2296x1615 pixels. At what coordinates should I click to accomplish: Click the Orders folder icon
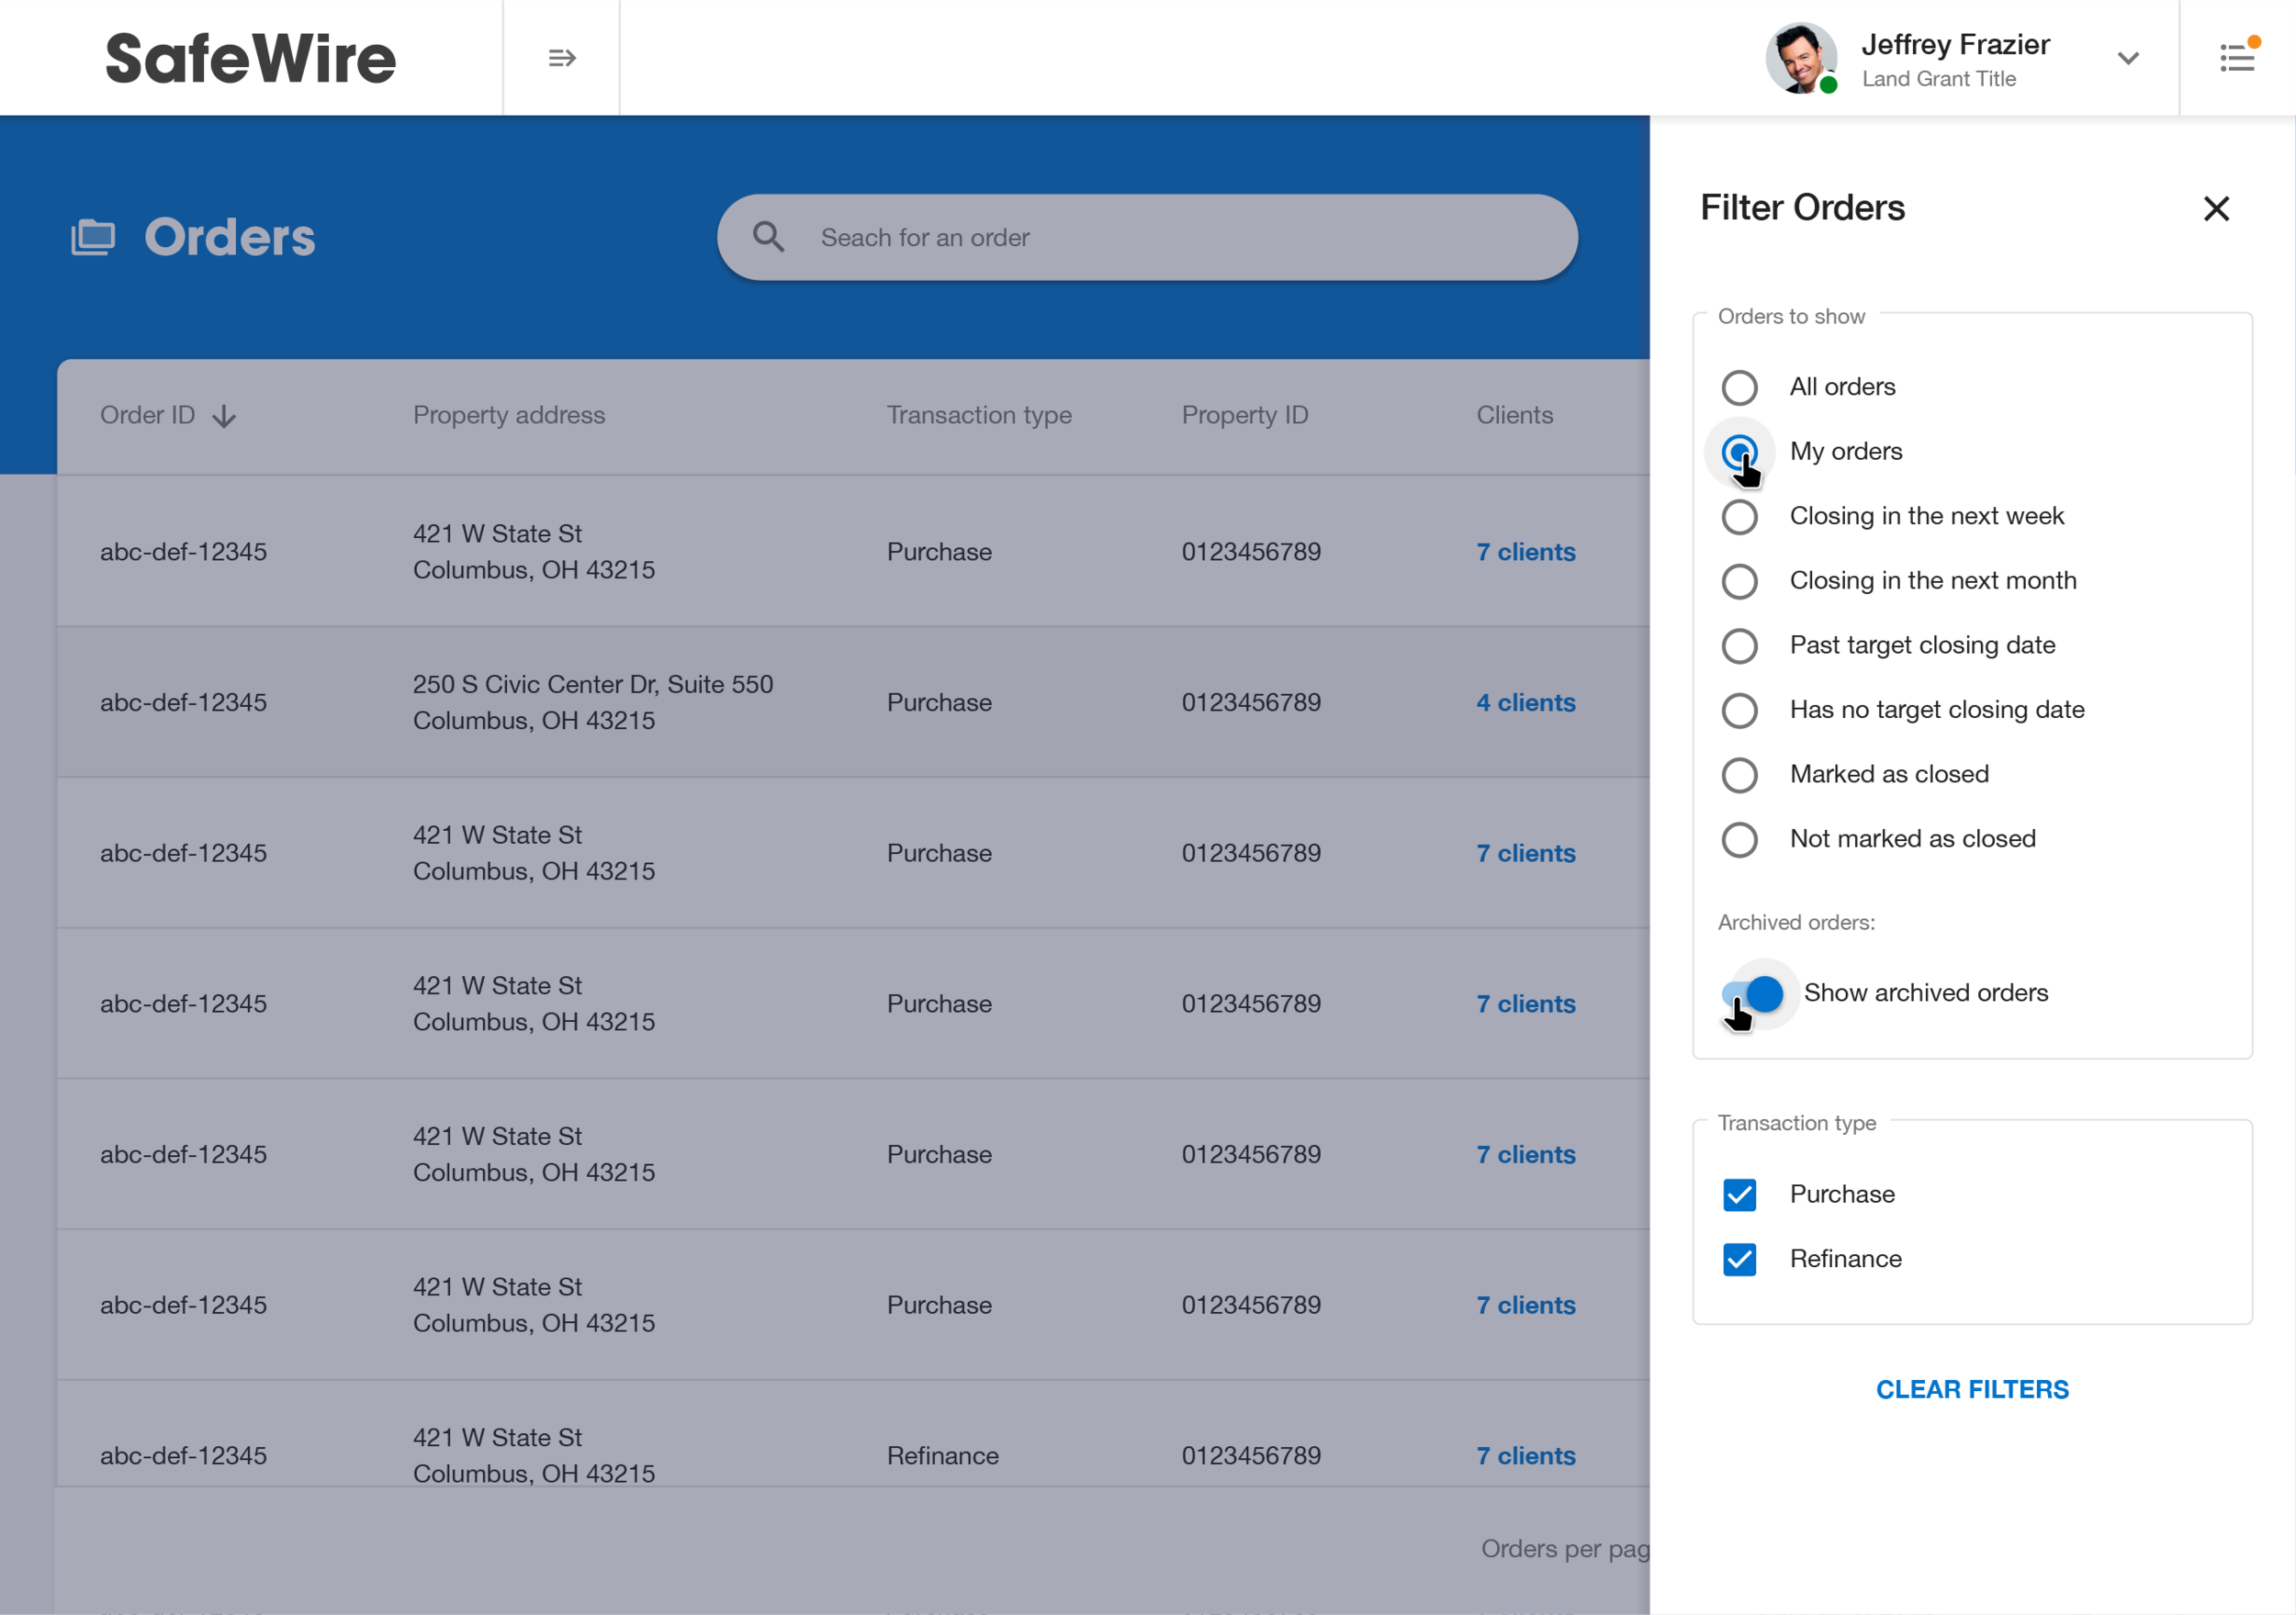tap(93, 237)
